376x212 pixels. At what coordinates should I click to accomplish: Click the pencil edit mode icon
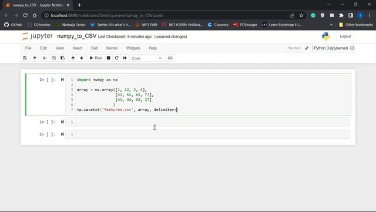tap(307, 48)
